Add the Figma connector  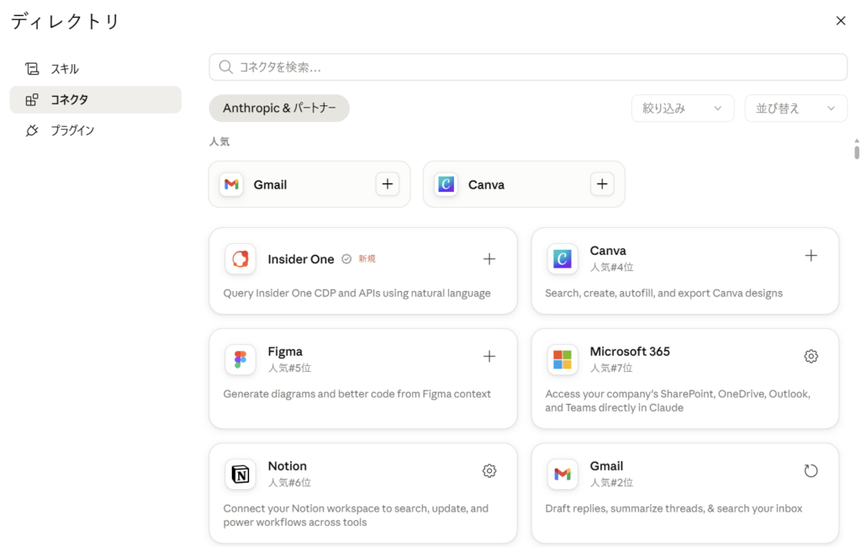coord(489,356)
